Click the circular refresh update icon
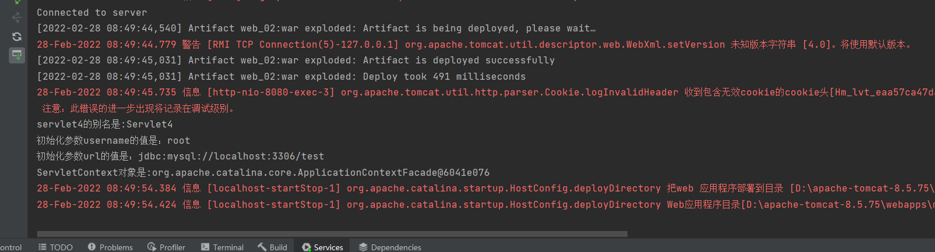 coord(17,37)
